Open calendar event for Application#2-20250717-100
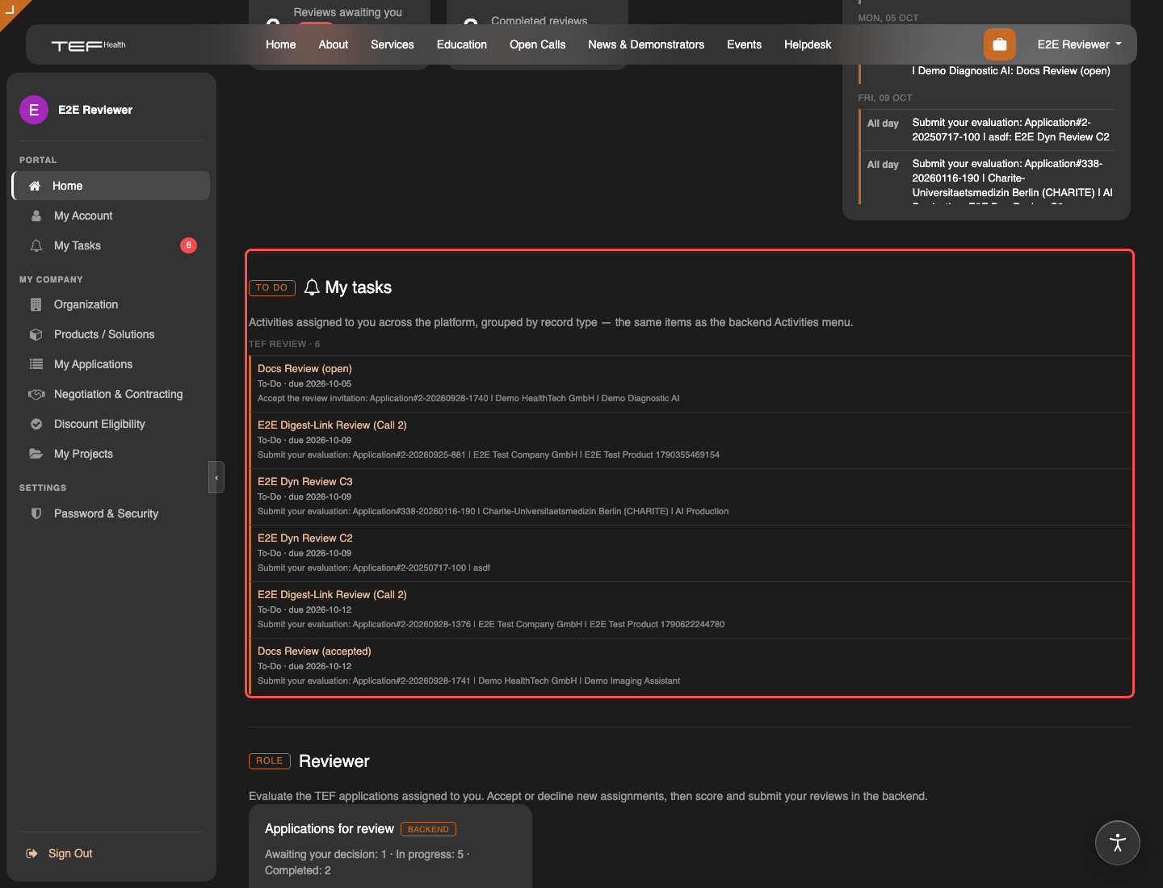Viewport: 1163px width, 888px height. 987,129
